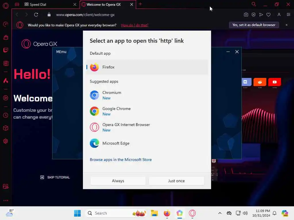Screen dimensions: 294x220
Task: Choose Microsoft Edge from the list
Action: pos(147,143)
